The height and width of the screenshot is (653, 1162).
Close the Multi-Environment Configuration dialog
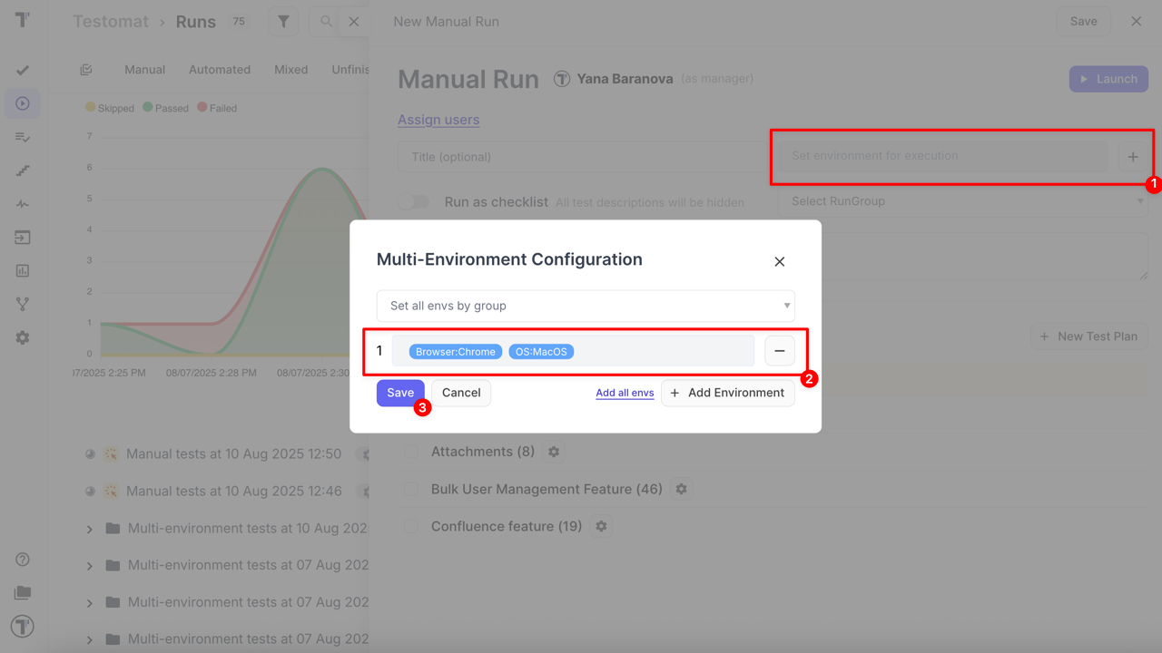(779, 261)
